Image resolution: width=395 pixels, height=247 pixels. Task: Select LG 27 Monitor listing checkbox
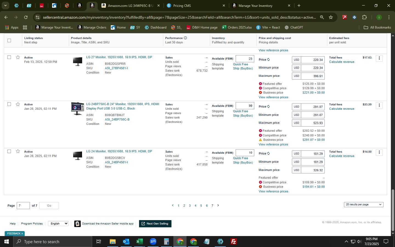coord(9,57)
